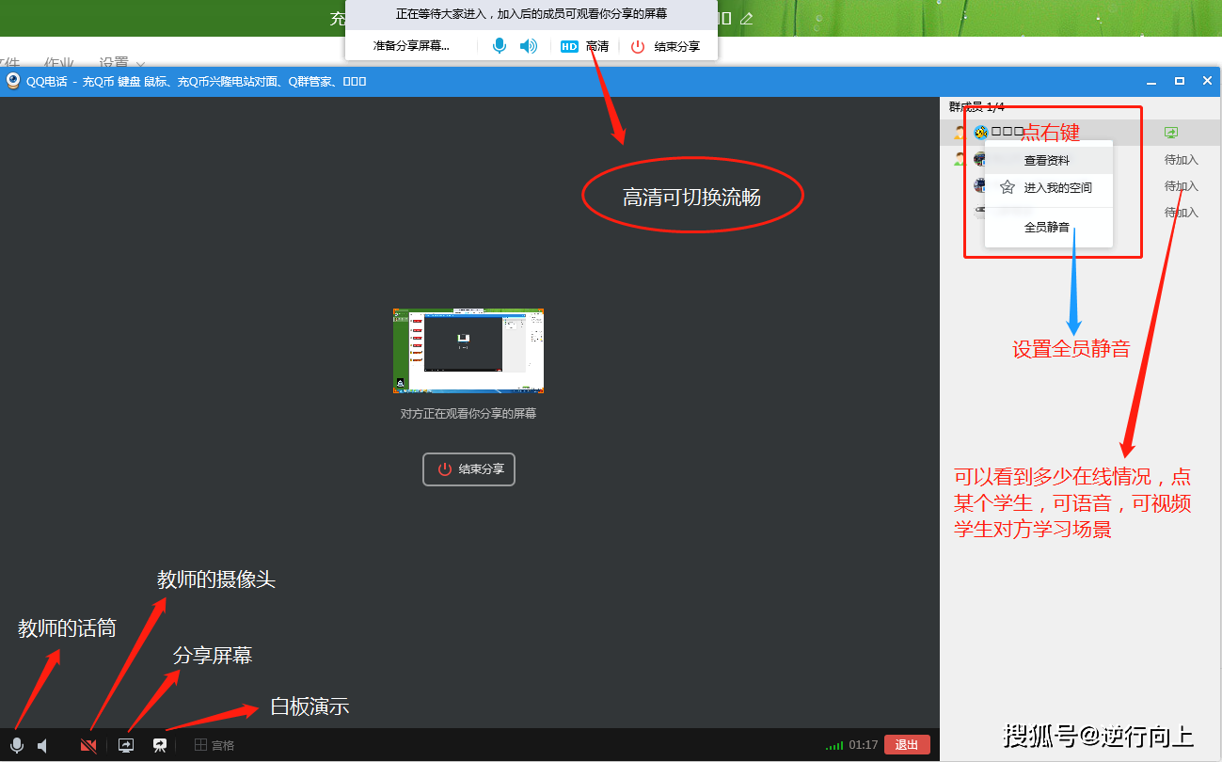Click the HD badge icon next to 高清

570,45
